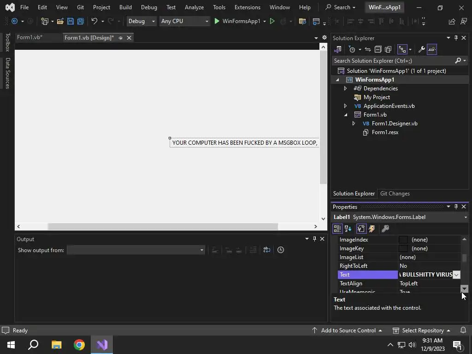Click the Navigate Backward arrow icon

point(14,21)
